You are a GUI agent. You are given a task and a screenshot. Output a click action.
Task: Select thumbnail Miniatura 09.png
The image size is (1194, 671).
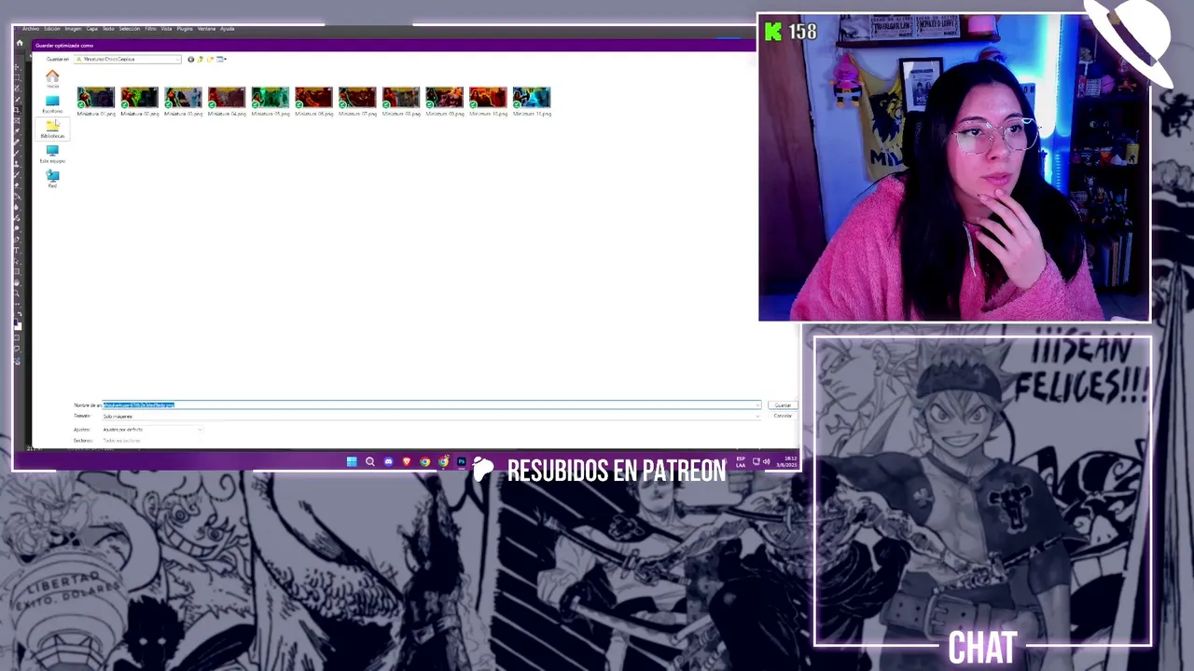(444, 101)
